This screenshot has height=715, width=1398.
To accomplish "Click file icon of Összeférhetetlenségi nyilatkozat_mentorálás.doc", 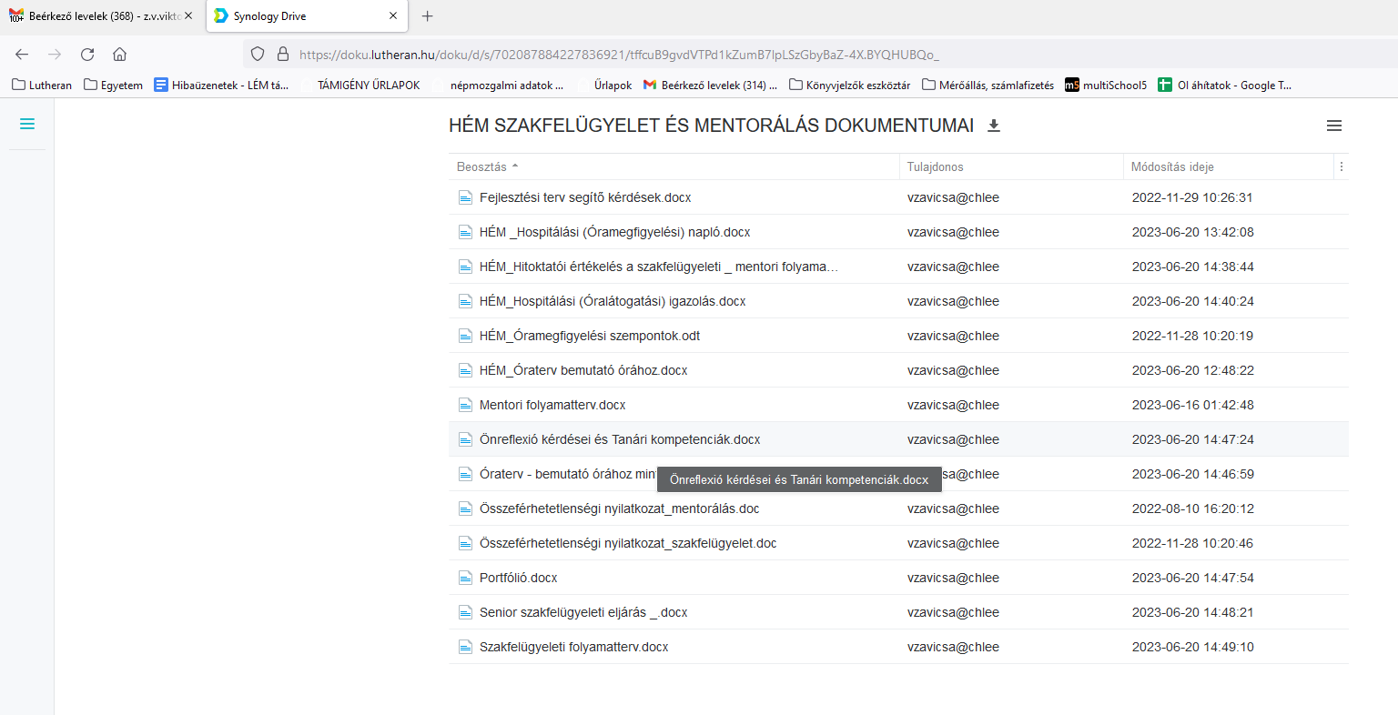I will [465, 509].
